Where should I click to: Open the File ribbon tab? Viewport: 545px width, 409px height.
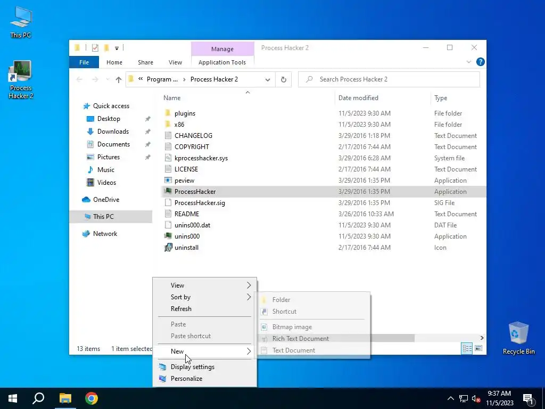84,62
